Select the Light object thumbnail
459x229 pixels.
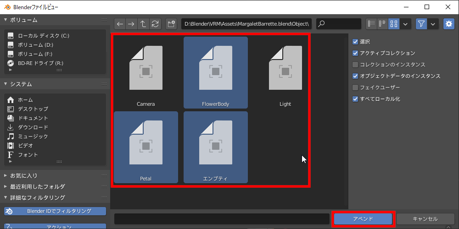(x=285, y=72)
